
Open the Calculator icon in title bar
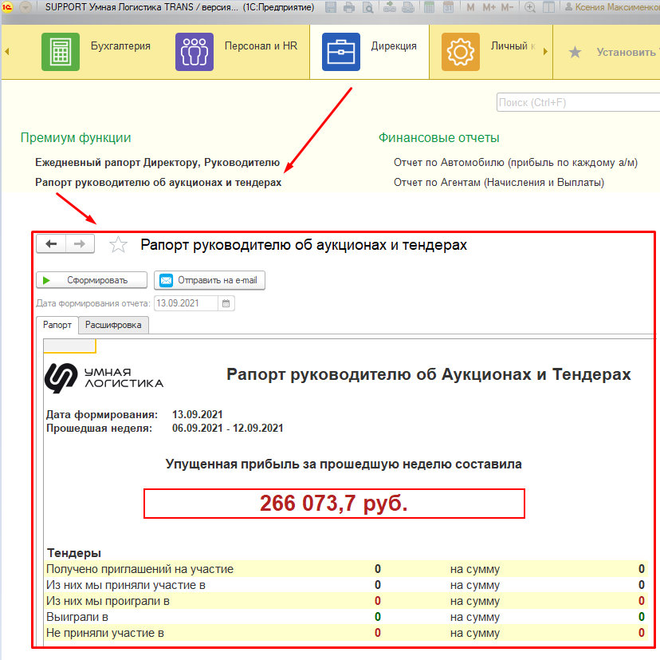tap(429, 7)
